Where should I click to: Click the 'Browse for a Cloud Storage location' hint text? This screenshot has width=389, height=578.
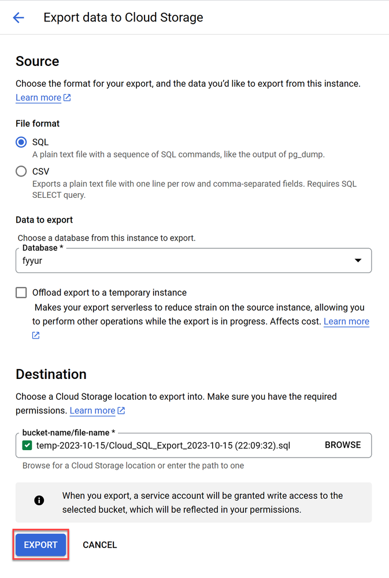pyautogui.click(x=133, y=466)
